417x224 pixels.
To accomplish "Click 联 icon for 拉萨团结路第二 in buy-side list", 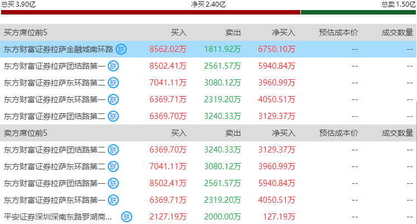I will pos(113,116).
